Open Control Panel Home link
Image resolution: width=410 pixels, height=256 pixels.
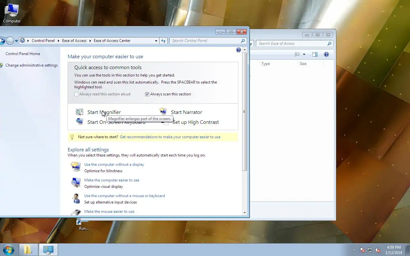tap(23, 54)
